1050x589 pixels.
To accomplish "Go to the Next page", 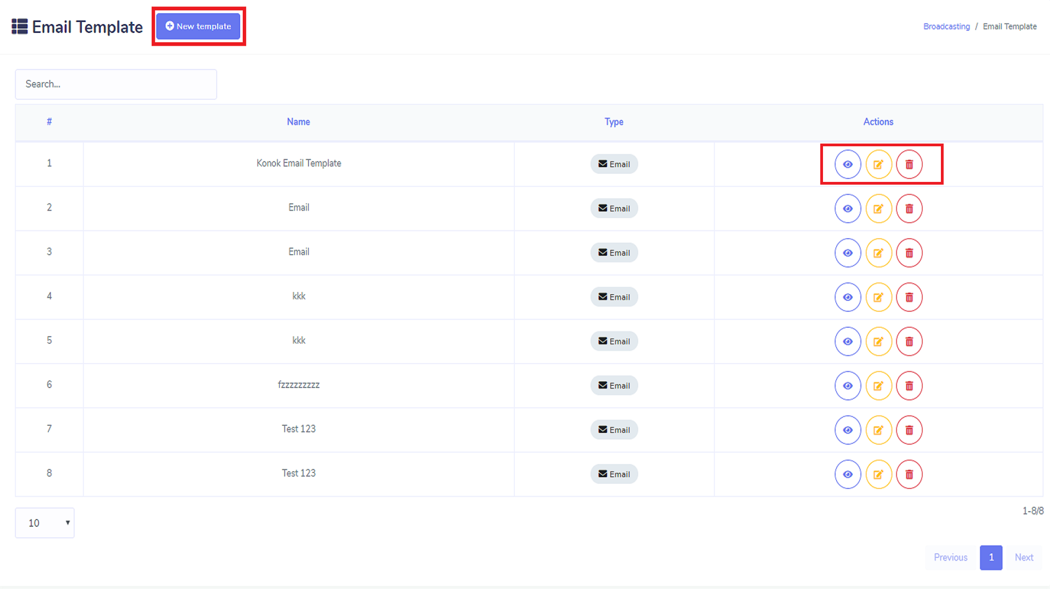I will coord(1024,557).
